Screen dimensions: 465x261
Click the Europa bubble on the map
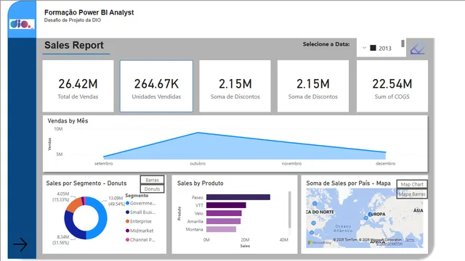[370, 214]
